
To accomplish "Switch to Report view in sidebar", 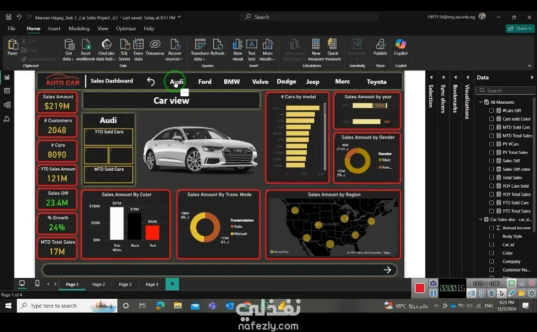I will [x=7, y=77].
